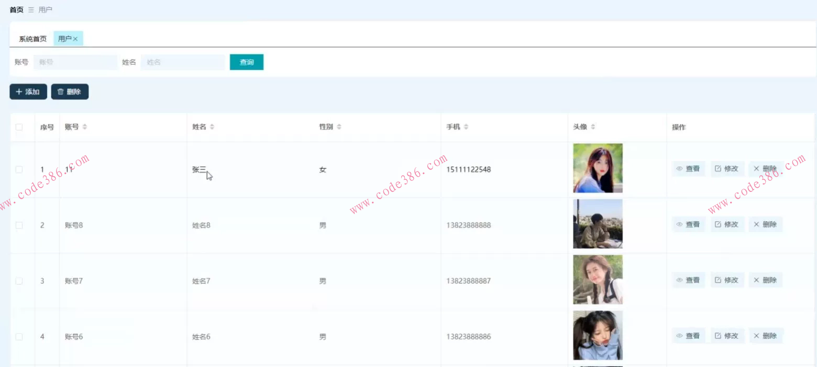Click the phone number 13823888886
Viewport: 817px width, 367px height.
(x=469, y=337)
